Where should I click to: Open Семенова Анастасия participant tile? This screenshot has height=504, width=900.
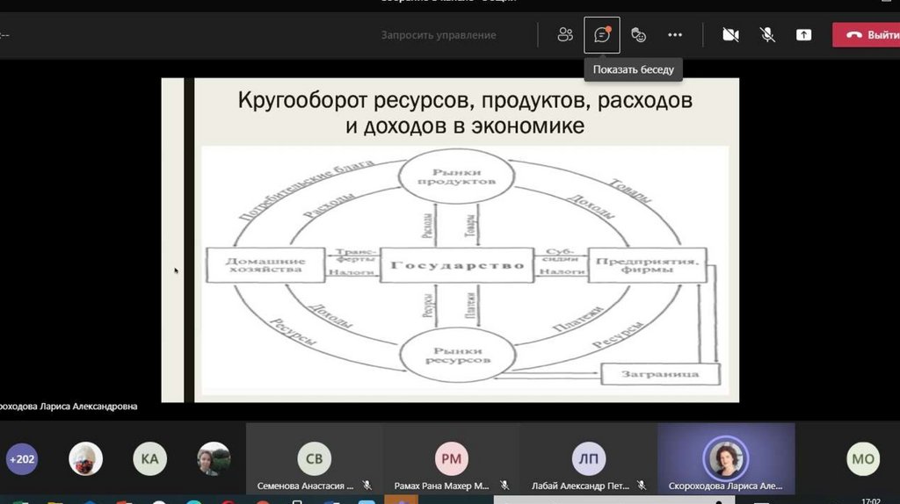pos(314,459)
